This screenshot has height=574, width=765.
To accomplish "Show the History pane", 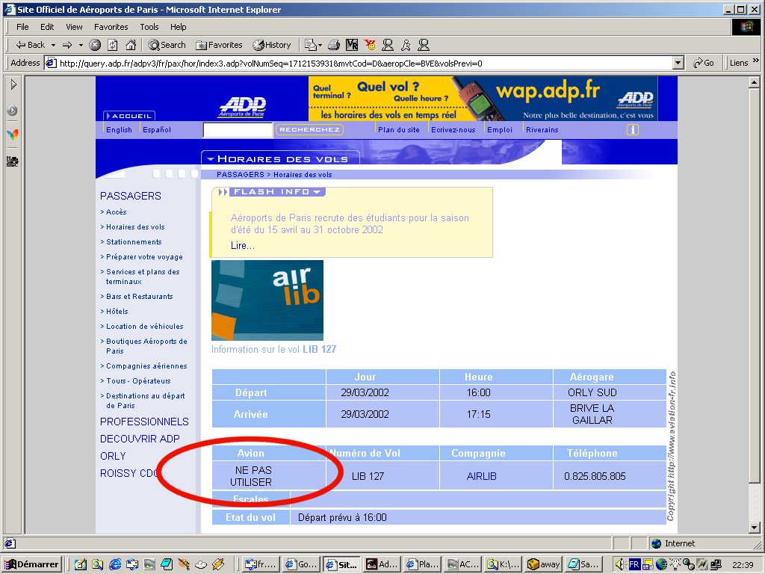I will point(272,45).
